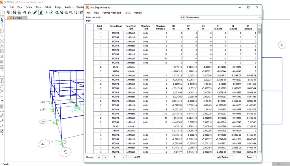Click the grid bubble labeled D
The width and height of the screenshot is (290, 166).
click(282, 45)
